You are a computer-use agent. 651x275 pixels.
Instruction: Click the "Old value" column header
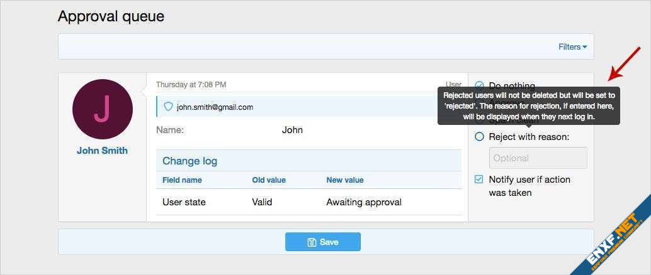click(269, 180)
